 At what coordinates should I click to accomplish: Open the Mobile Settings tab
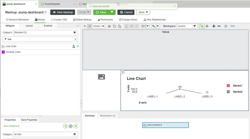(82, 20)
